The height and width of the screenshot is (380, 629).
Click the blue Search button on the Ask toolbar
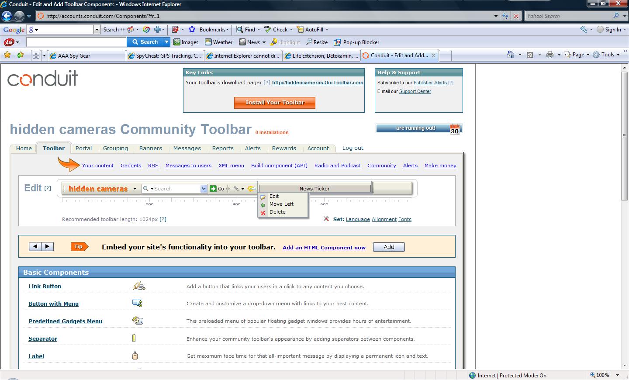(x=145, y=42)
